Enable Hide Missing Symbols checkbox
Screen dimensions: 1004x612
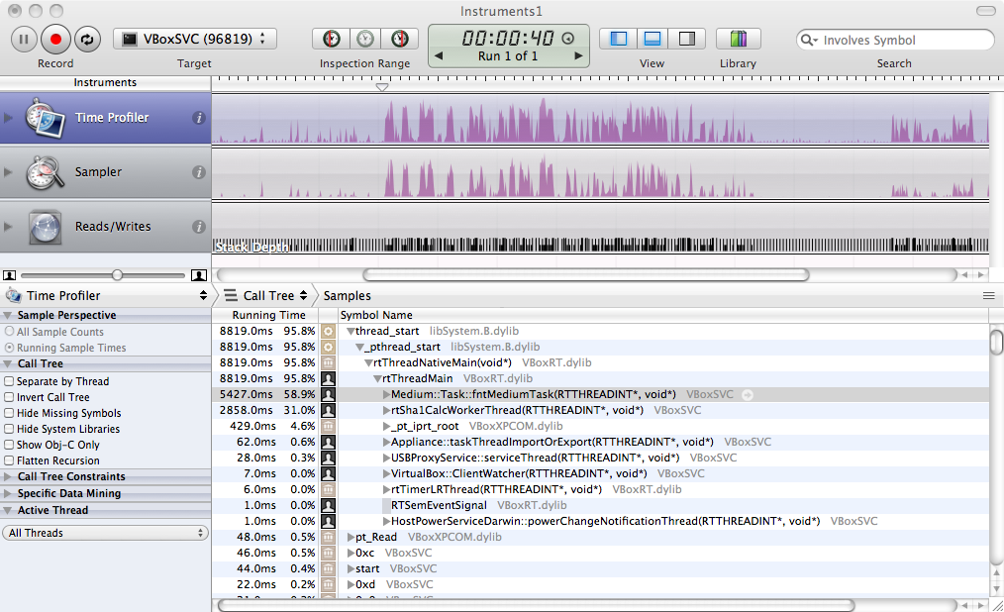[x=10, y=414]
